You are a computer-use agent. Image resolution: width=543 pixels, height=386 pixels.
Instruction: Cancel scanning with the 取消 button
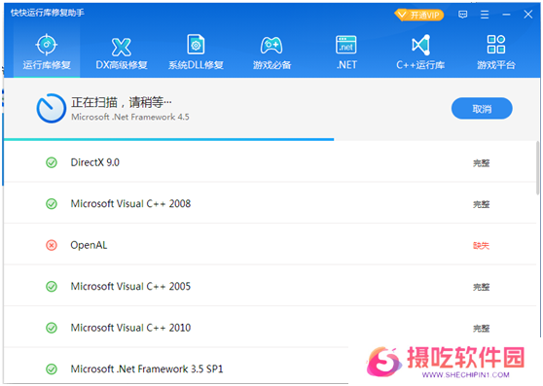[x=482, y=109]
